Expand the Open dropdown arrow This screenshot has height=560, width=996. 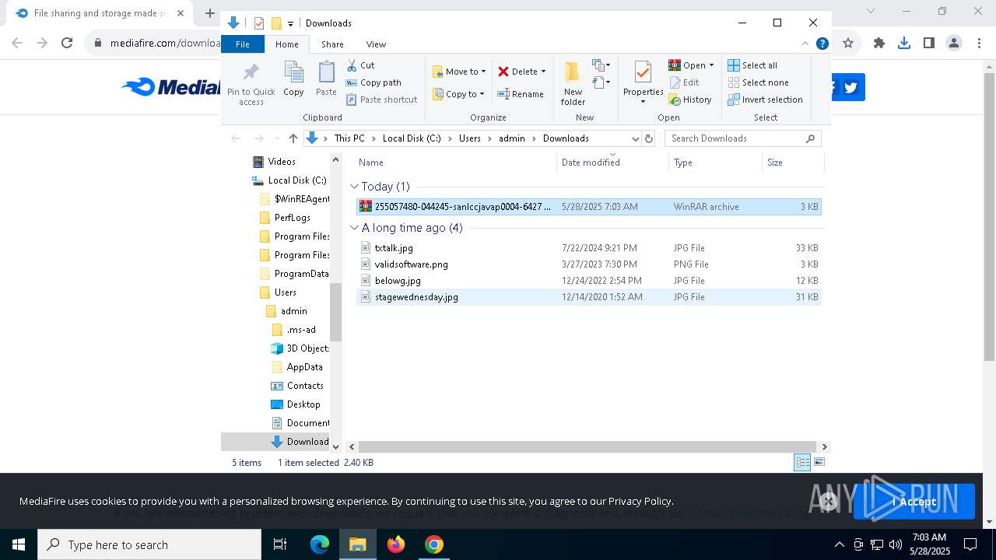click(711, 65)
